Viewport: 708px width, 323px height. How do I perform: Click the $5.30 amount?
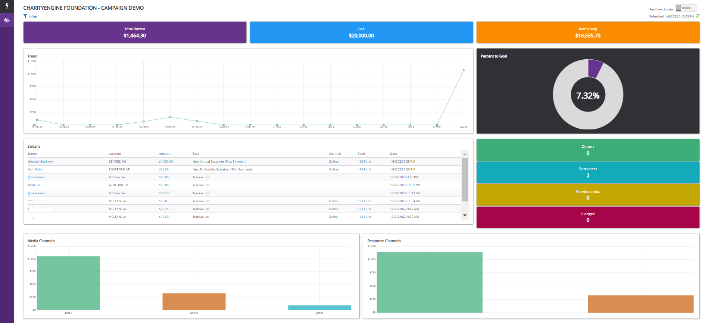(x=163, y=201)
